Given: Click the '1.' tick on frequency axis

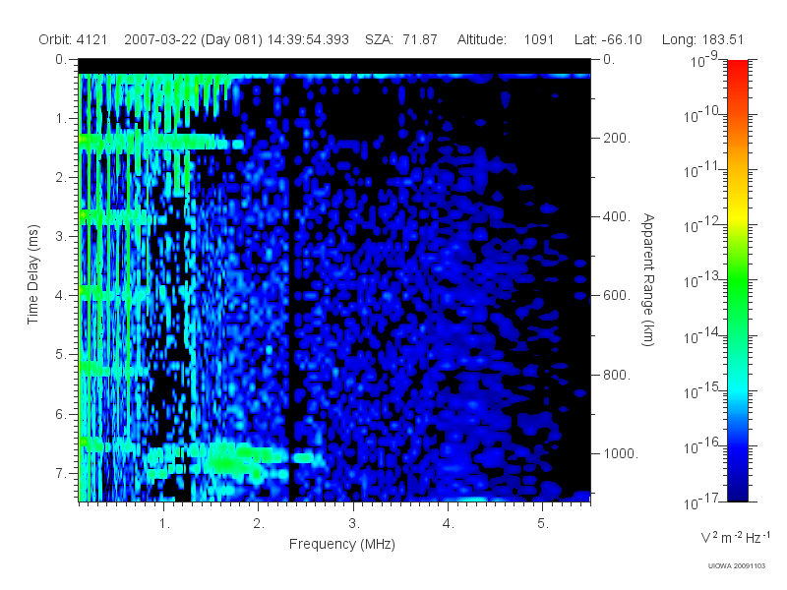Looking at the screenshot, I should coord(164,524).
